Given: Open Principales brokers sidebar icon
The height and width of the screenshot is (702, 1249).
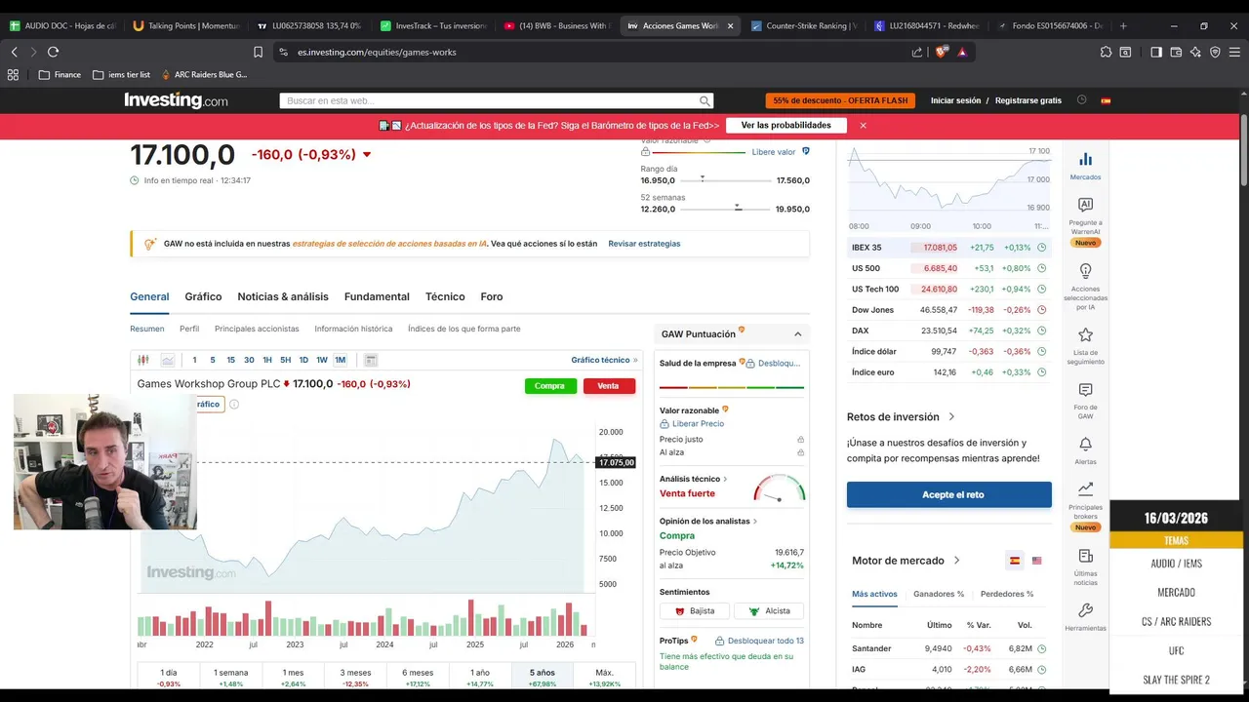Looking at the screenshot, I should click(x=1085, y=505).
